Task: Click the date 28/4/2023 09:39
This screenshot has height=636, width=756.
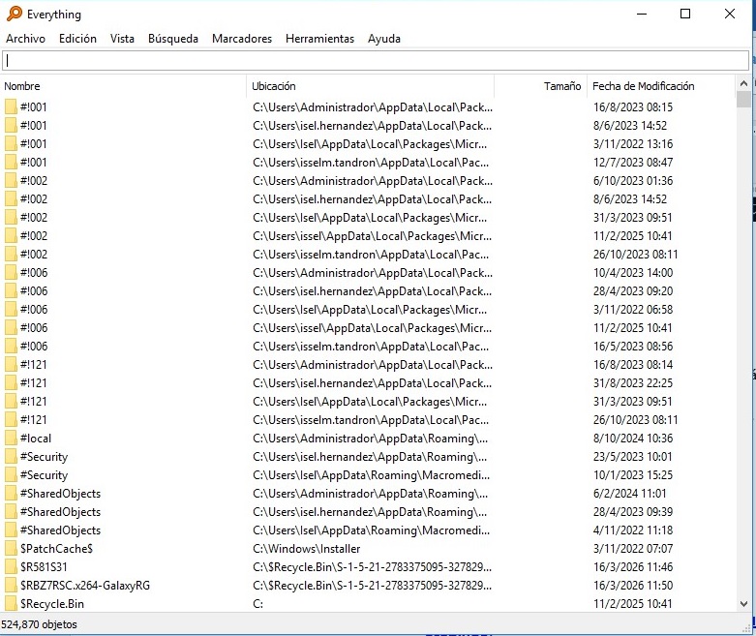Action: click(633, 511)
